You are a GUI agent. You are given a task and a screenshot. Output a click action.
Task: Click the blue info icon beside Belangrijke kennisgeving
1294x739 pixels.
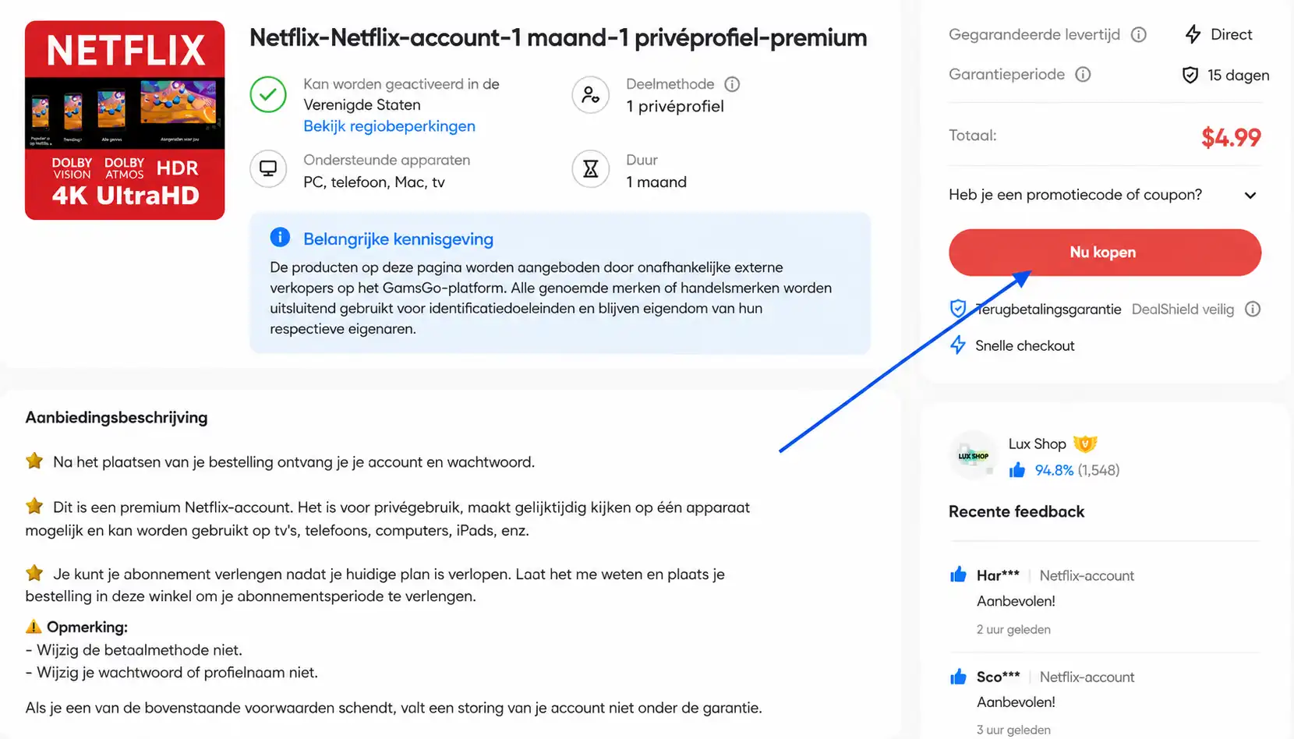(280, 237)
